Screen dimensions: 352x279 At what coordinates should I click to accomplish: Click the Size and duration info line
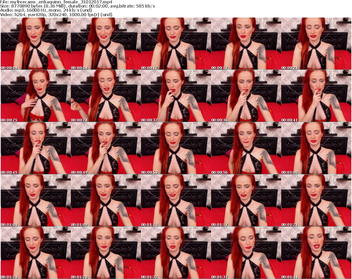click(78, 6)
